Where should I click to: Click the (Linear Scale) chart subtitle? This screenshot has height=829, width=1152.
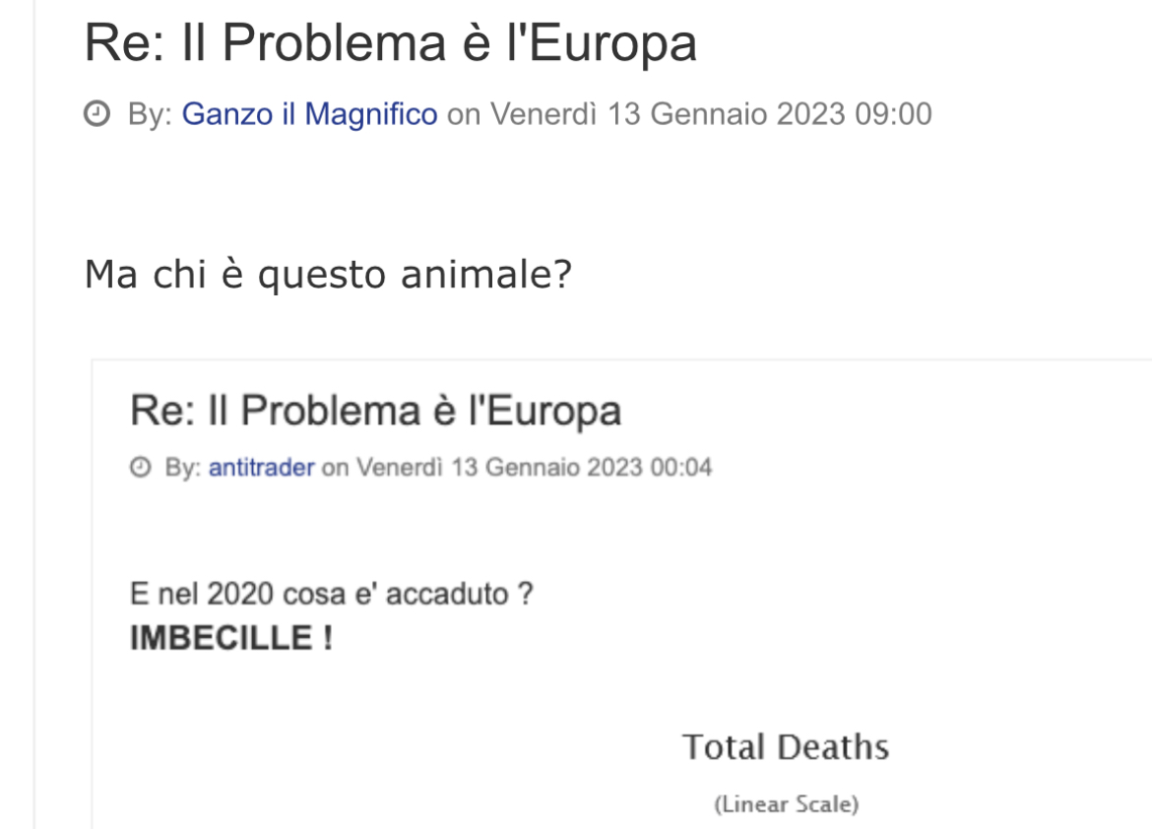tap(786, 804)
